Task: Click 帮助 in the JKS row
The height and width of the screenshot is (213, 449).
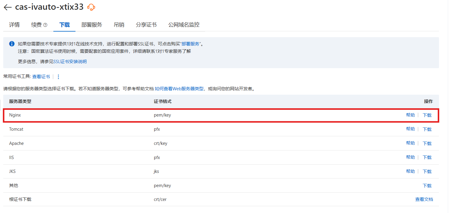Action: coord(410,171)
